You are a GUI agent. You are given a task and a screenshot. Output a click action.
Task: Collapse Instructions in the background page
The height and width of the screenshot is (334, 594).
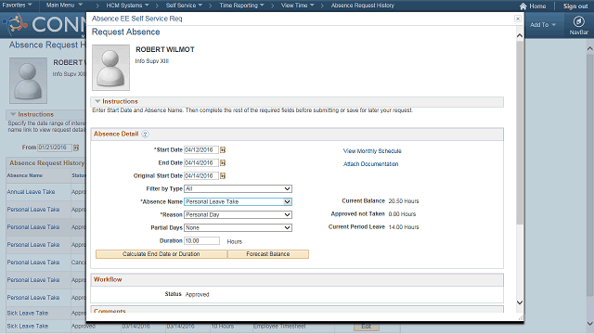13,114
